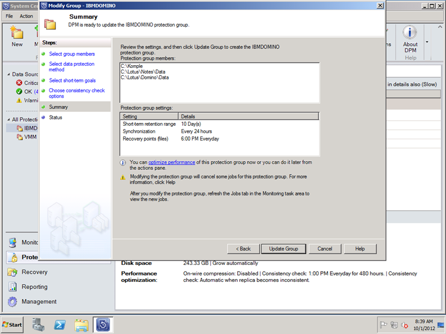Collapse the ribbon with the chevron
This screenshot has height=334, width=446.
click(x=440, y=27)
